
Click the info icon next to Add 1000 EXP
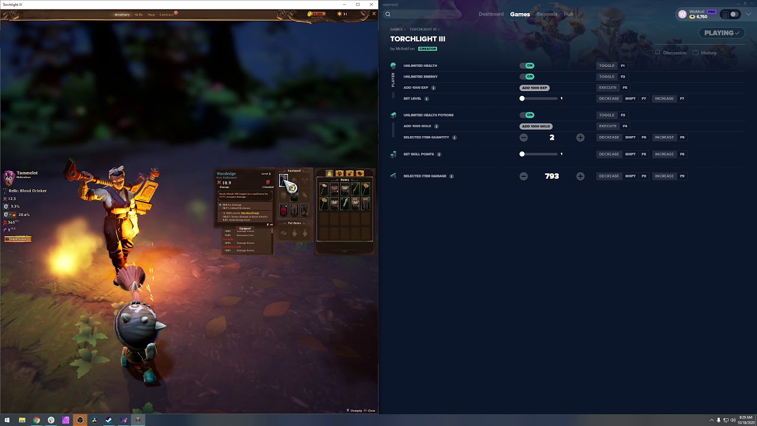tap(434, 88)
